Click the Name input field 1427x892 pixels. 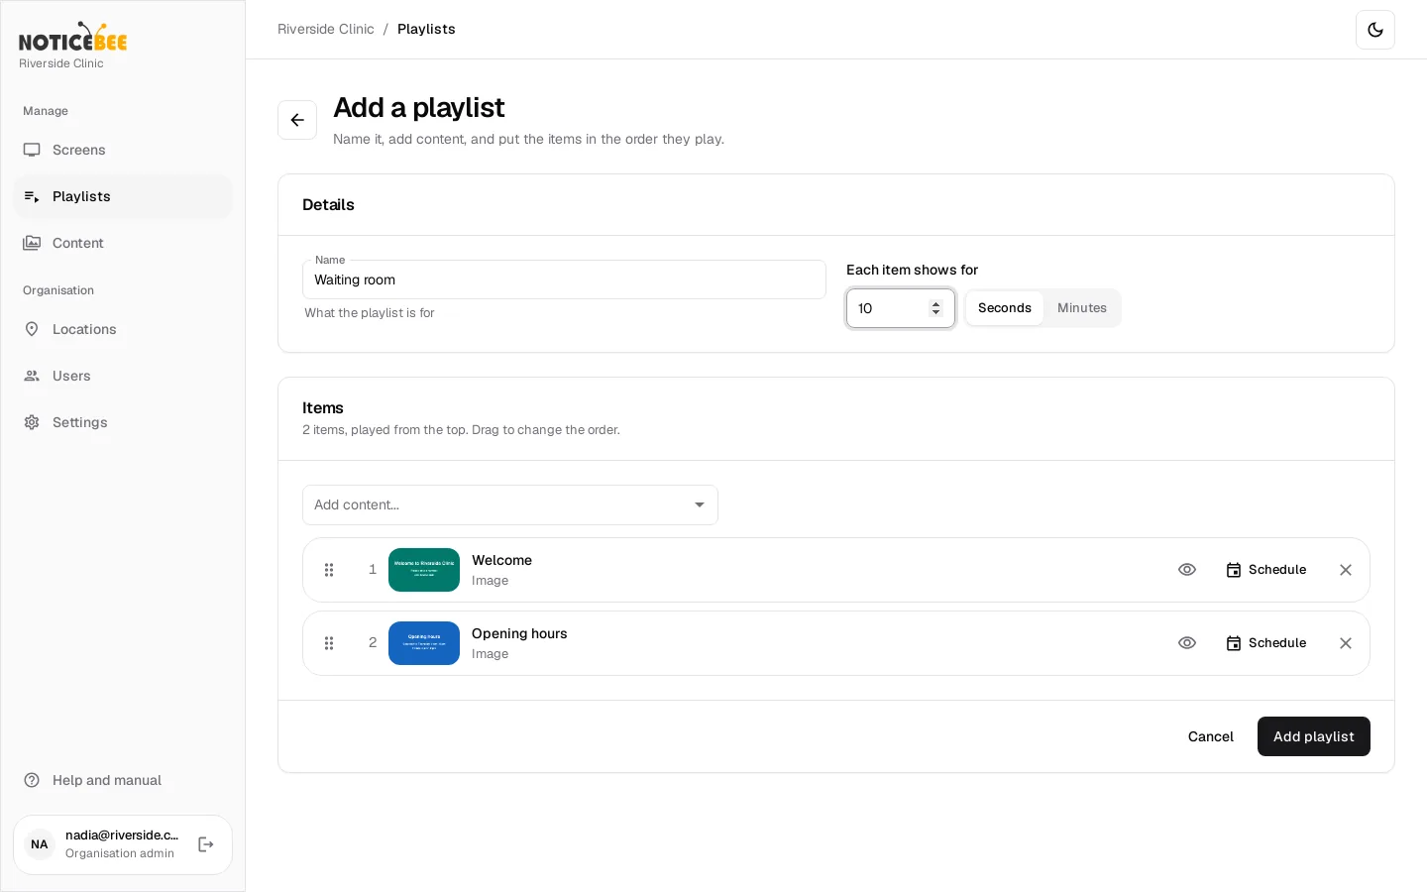[564, 279]
